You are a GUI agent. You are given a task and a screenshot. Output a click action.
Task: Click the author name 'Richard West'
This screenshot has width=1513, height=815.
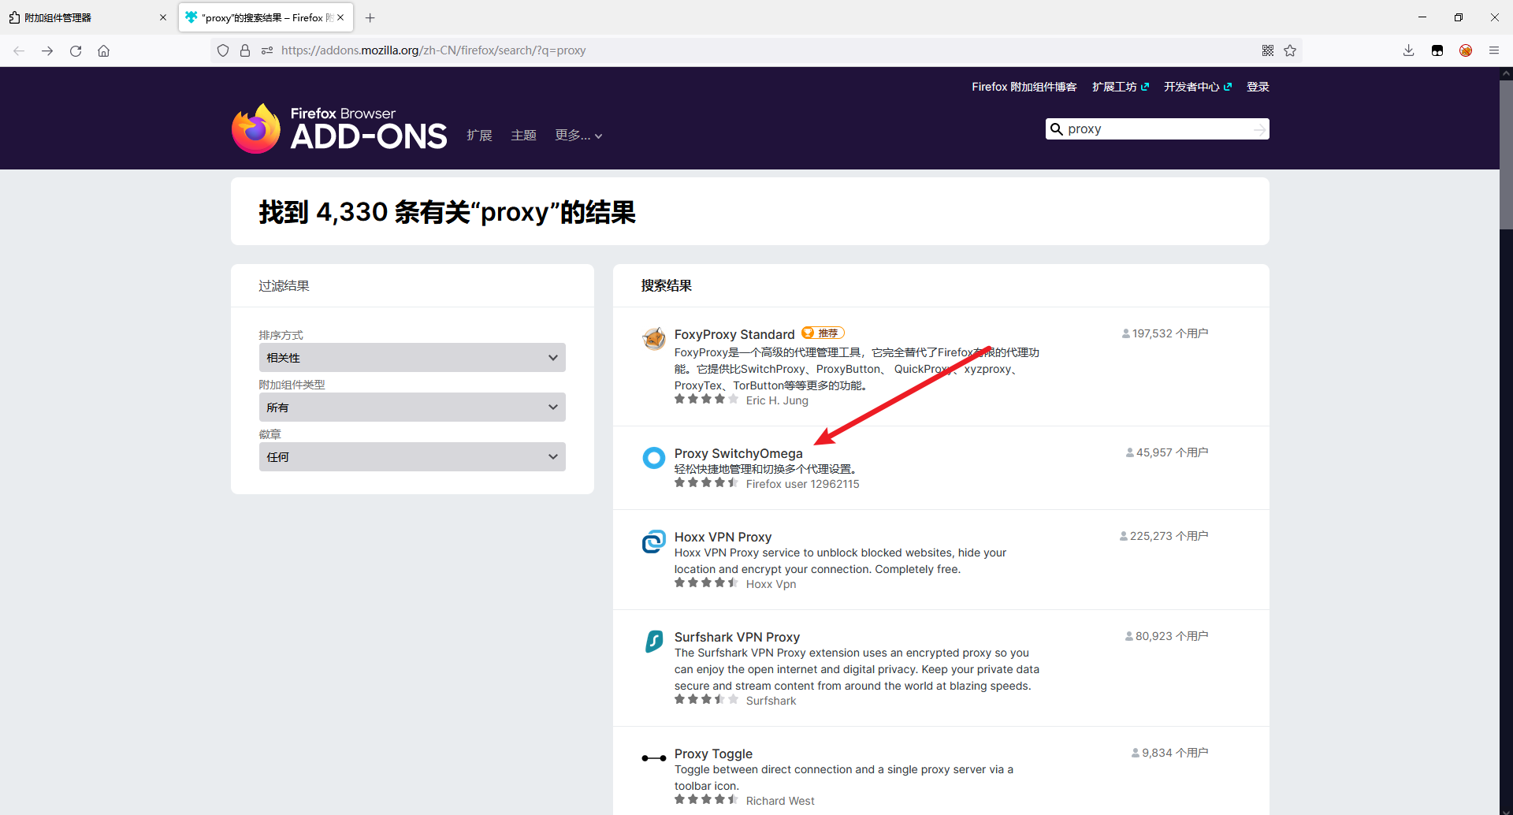point(780,801)
